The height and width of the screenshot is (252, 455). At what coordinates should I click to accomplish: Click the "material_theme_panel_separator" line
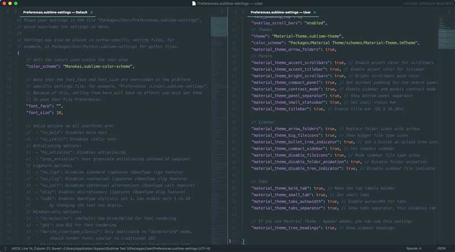[x=332, y=96]
